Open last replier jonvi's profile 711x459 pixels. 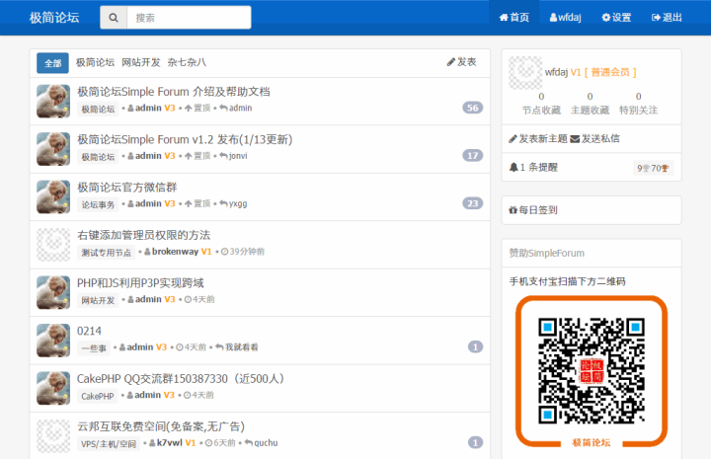pyautogui.click(x=238, y=156)
